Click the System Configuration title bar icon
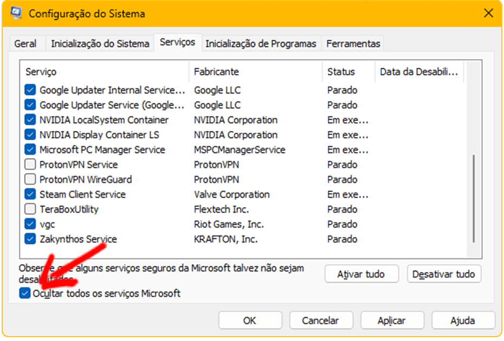The width and height of the screenshot is (504, 341). point(17,13)
